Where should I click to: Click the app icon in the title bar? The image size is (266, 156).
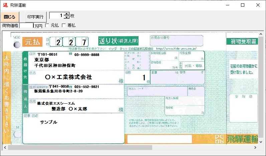[x=5, y=5]
